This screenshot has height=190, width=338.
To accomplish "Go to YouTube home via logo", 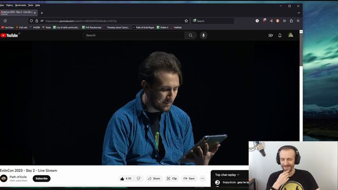I will click(10, 35).
